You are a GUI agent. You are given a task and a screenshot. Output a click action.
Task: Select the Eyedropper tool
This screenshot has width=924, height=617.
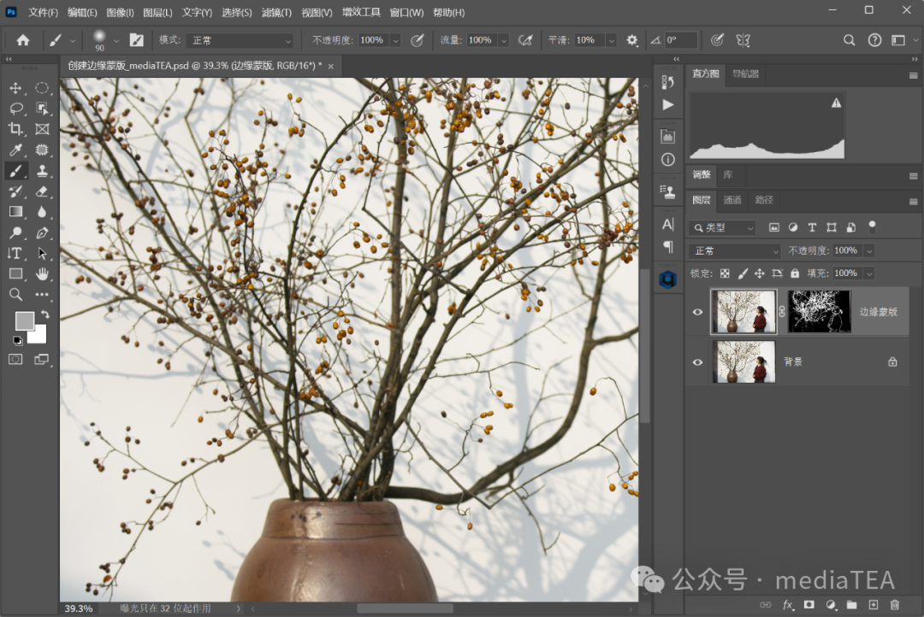(x=15, y=150)
